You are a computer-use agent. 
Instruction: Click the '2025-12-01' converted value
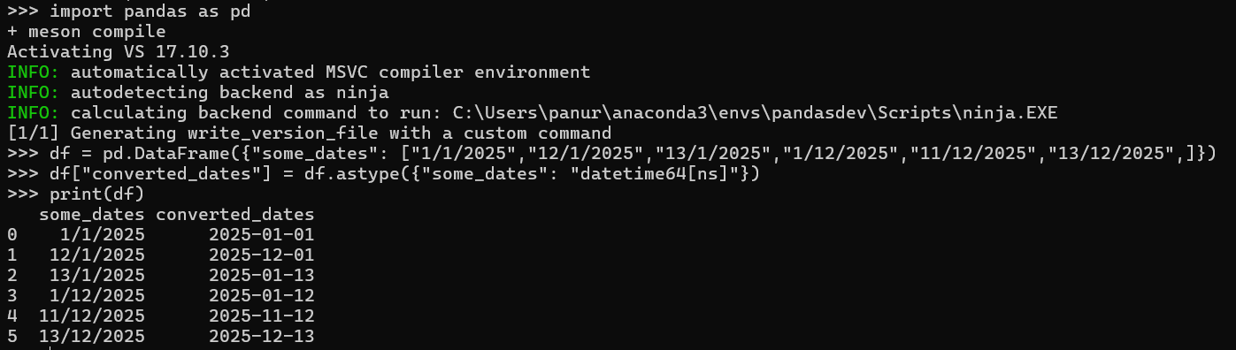tap(262, 255)
